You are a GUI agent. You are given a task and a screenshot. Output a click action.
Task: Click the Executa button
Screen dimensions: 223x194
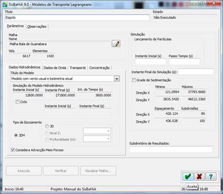click(x=24, y=171)
